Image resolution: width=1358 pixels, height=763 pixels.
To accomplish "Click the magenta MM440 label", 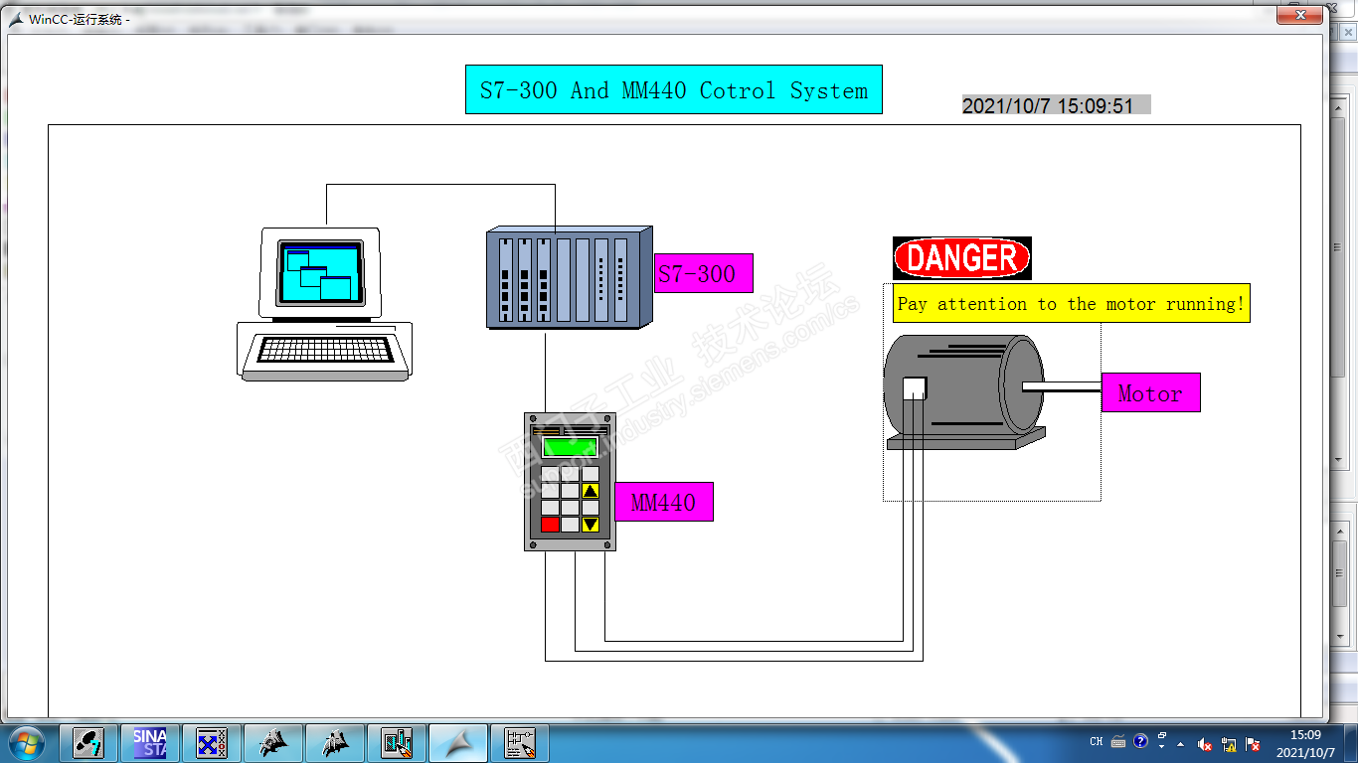I will tap(664, 502).
